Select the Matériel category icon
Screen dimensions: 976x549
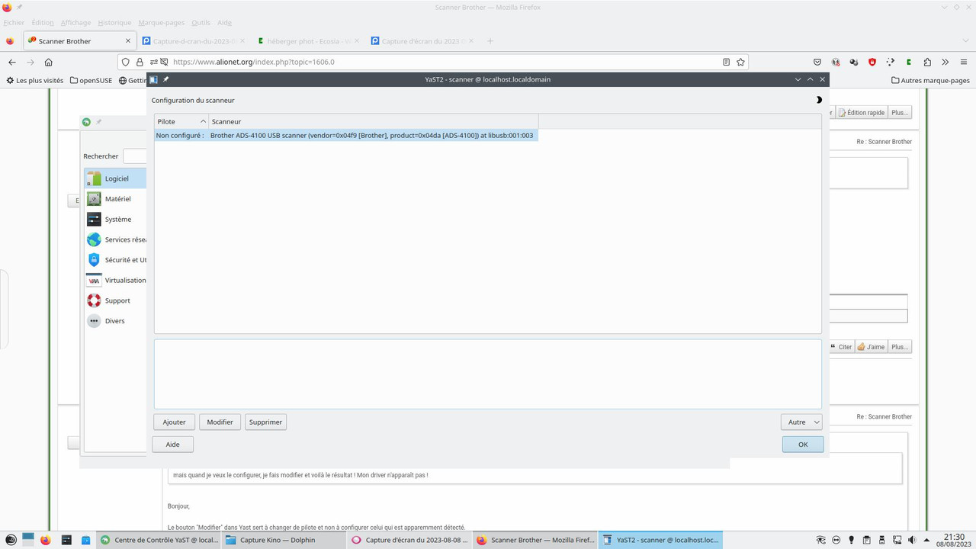pos(94,199)
